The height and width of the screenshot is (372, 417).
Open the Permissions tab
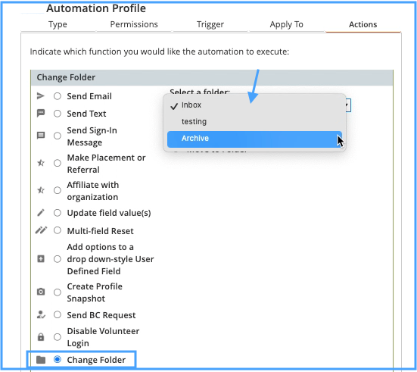point(134,24)
